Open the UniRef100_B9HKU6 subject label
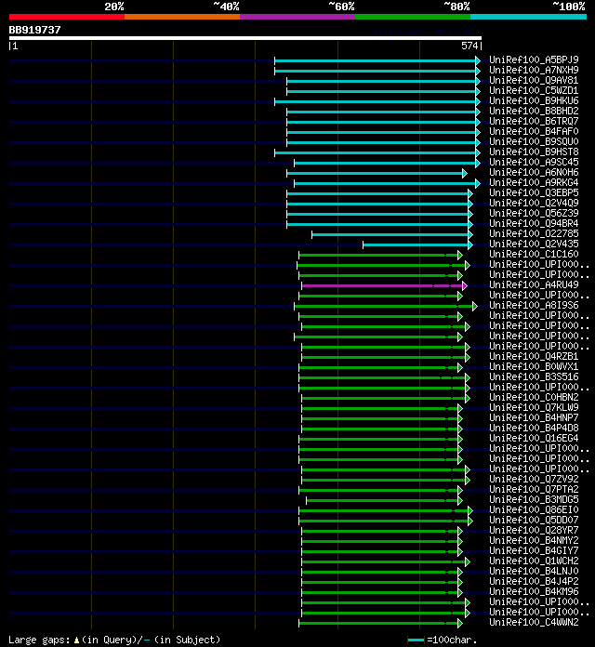Viewport: 595px width, 647px height. tap(534, 100)
